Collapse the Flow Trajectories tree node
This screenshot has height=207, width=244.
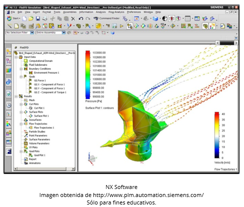21,124
